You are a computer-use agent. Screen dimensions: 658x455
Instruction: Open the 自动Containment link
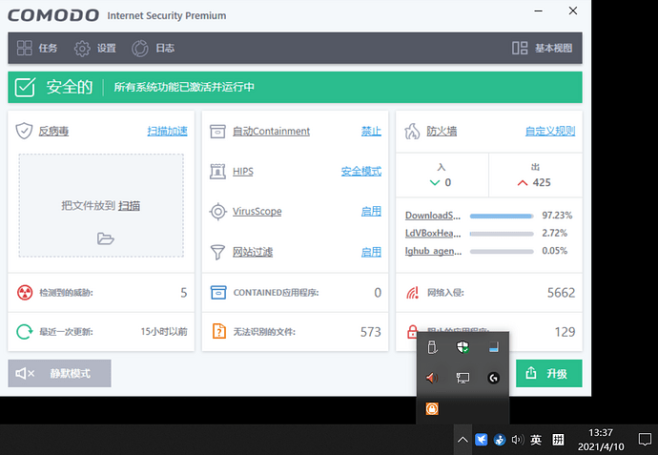pyautogui.click(x=271, y=132)
